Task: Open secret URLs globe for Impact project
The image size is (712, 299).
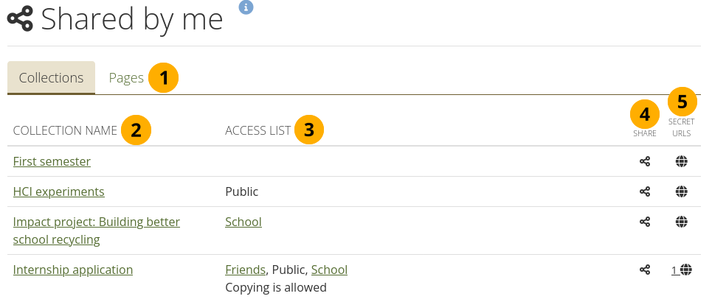Action: [x=682, y=222]
